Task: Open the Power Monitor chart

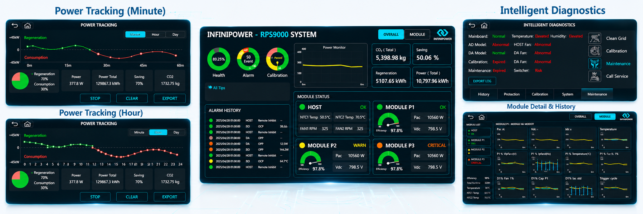Action: 331,66
